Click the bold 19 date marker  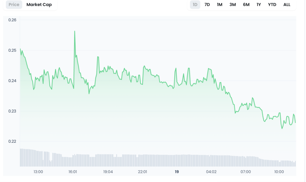point(177,172)
